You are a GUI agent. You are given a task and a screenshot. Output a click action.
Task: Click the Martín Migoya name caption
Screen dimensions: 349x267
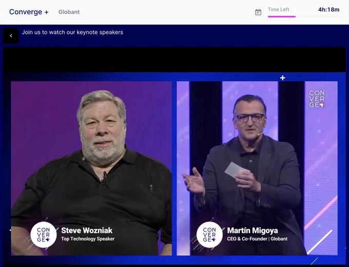(x=253, y=230)
